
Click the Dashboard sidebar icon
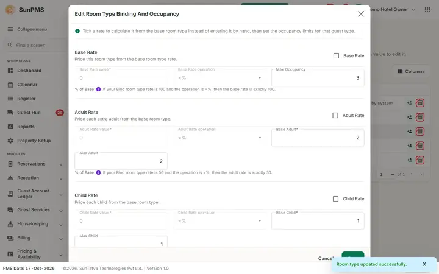click(10, 71)
